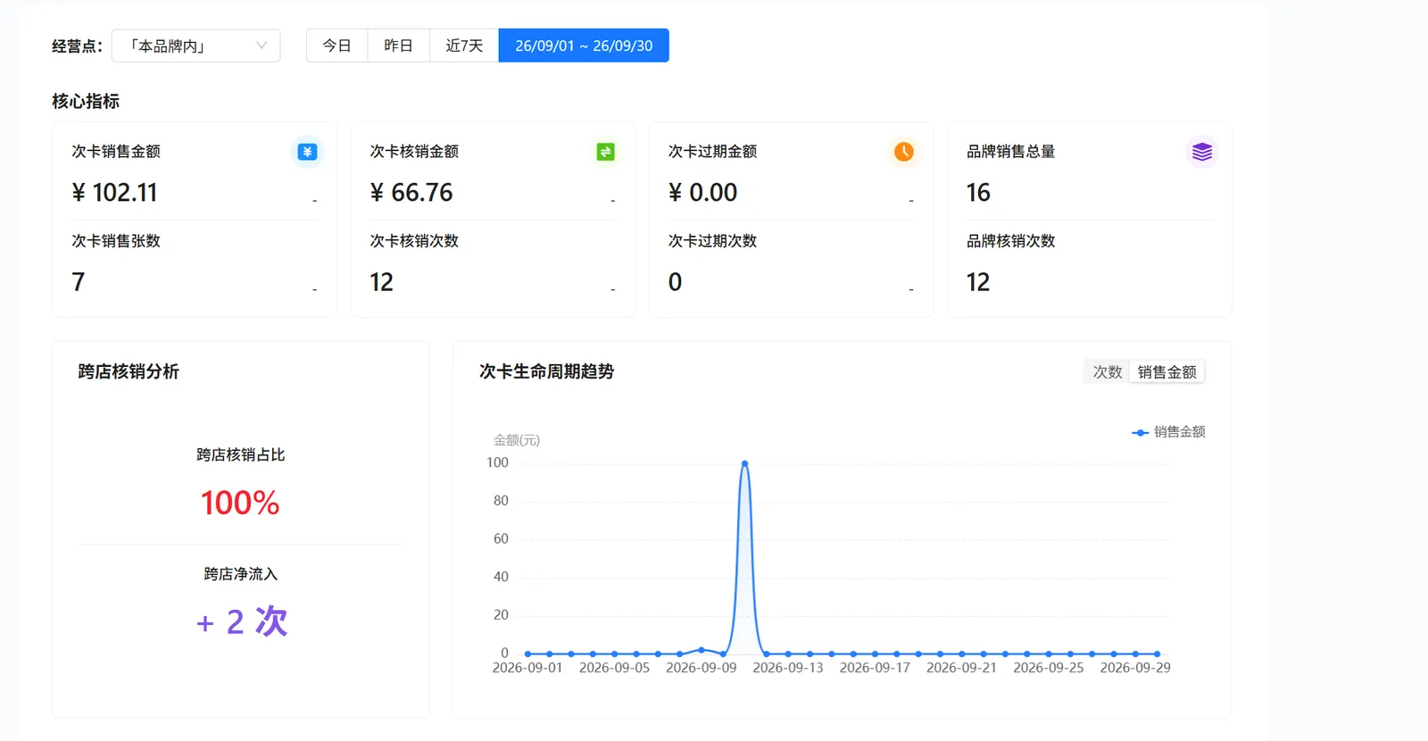Select the 今日 date filter
This screenshot has height=741, width=1428.
pyautogui.click(x=336, y=46)
